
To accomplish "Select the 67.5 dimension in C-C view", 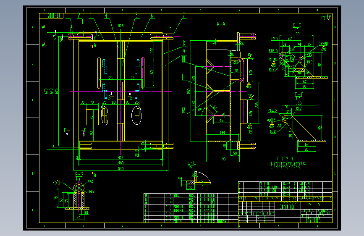I will click(x=292, y=39).
